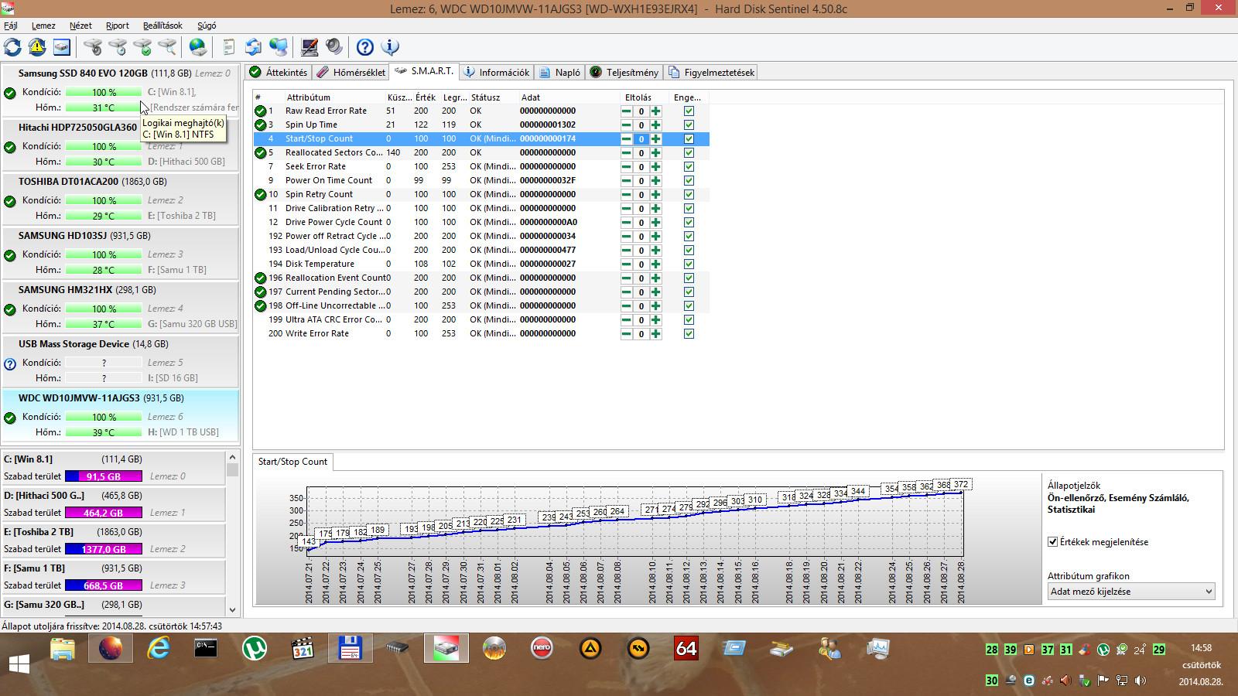Image resolution: width=1238 pixels, height=696 pixels.
Task: Switch to the Figyelmeztetések tab
Action: click(711, 72)
